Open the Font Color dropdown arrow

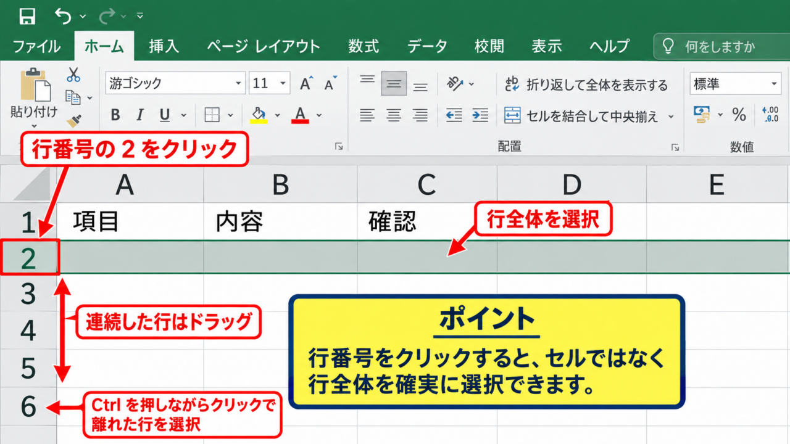[x=319, y=115]
